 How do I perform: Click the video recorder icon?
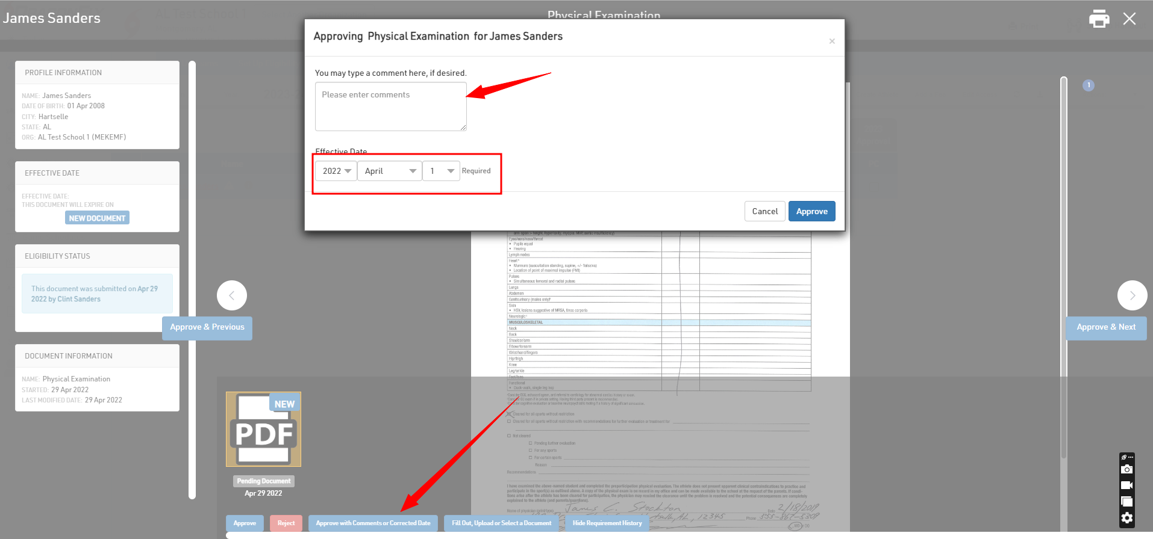pyautogui.click(x=1126, y=485)
